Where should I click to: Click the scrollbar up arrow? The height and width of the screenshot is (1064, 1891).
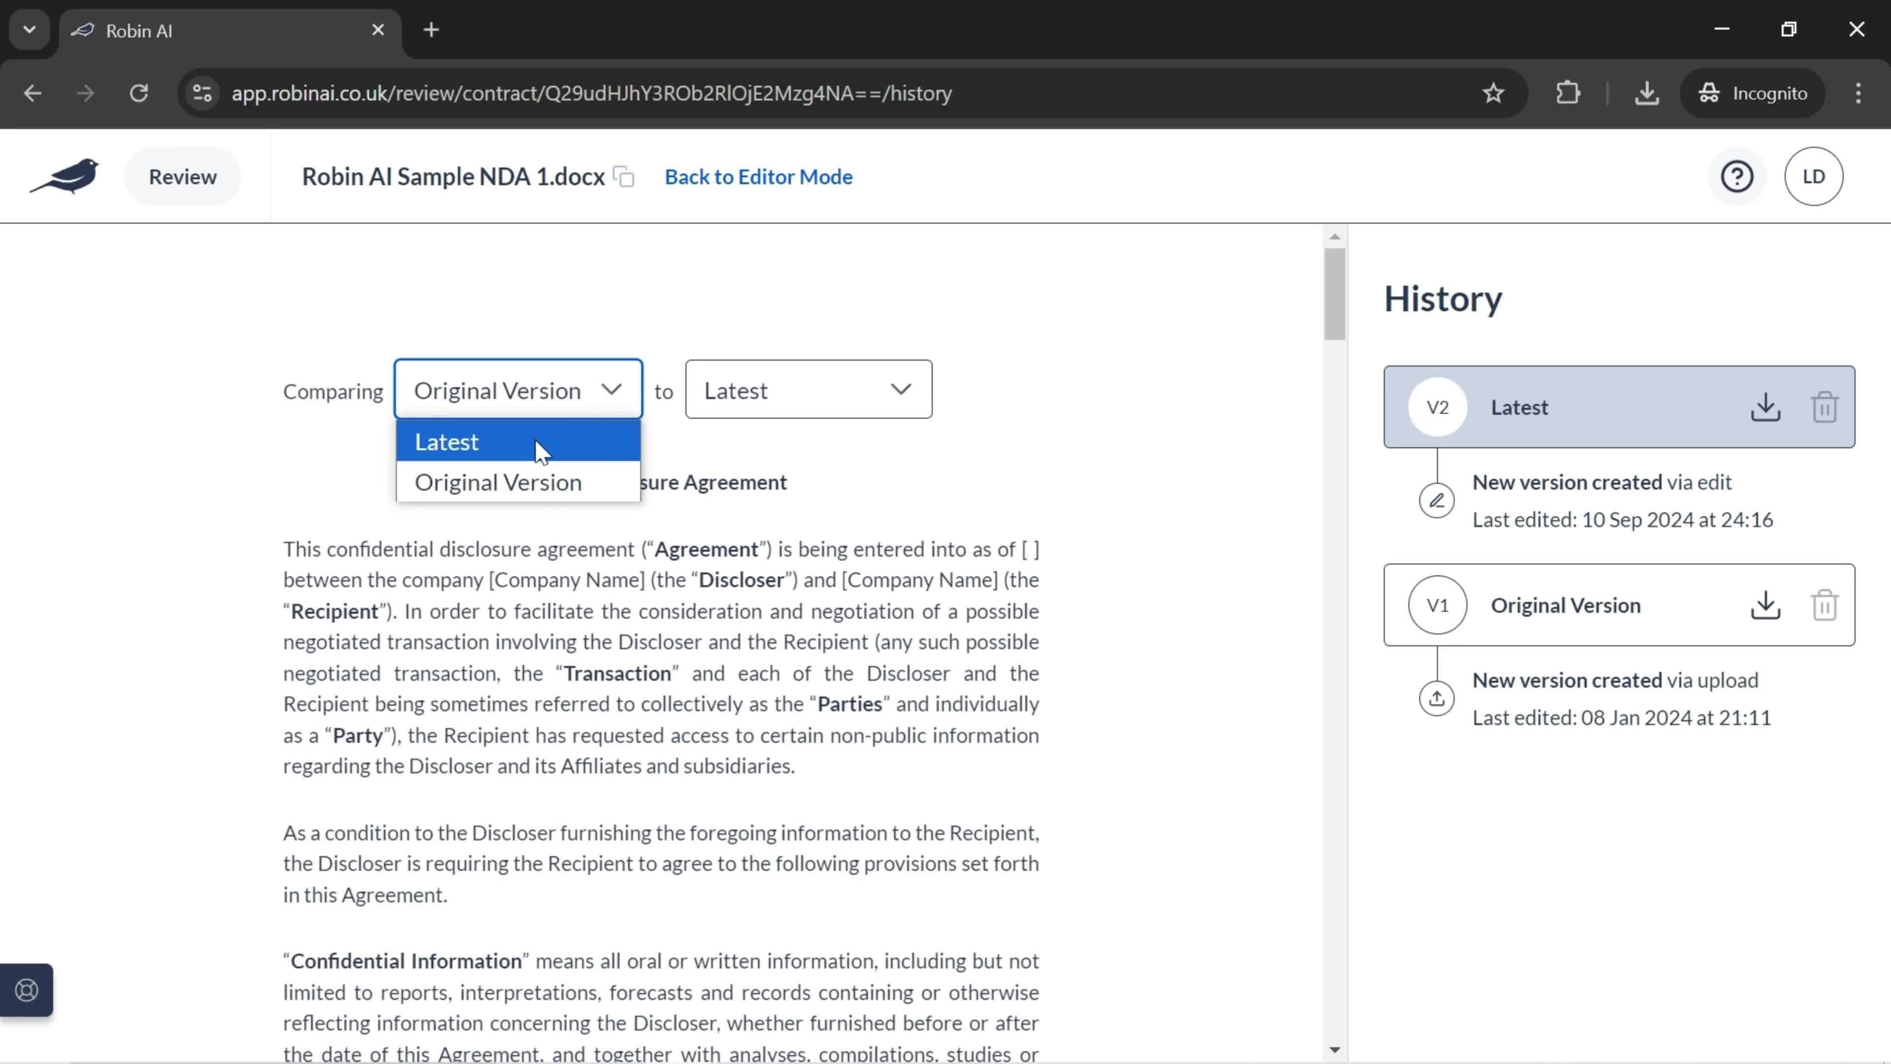coord(1335,236)
